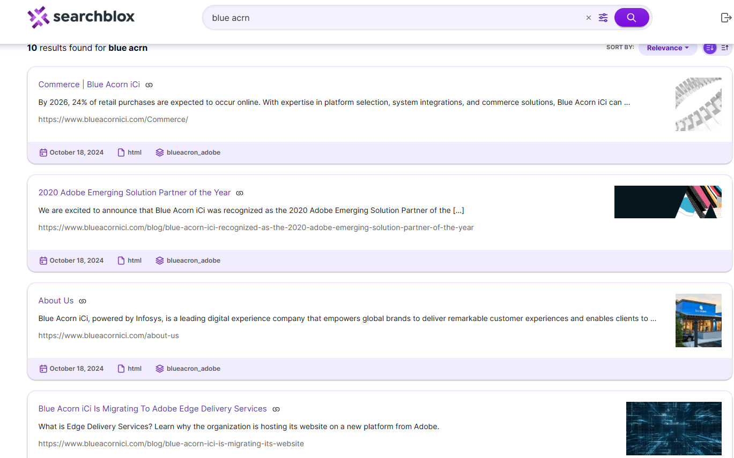Image resolution: width=734 pixels, height=458 pixels.
Task: Click calendar icon in 2020 Adobe result footer
Action: click(43, 261)
